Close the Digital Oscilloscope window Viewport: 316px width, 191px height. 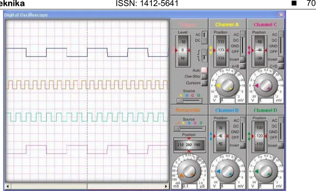(281, 15)
